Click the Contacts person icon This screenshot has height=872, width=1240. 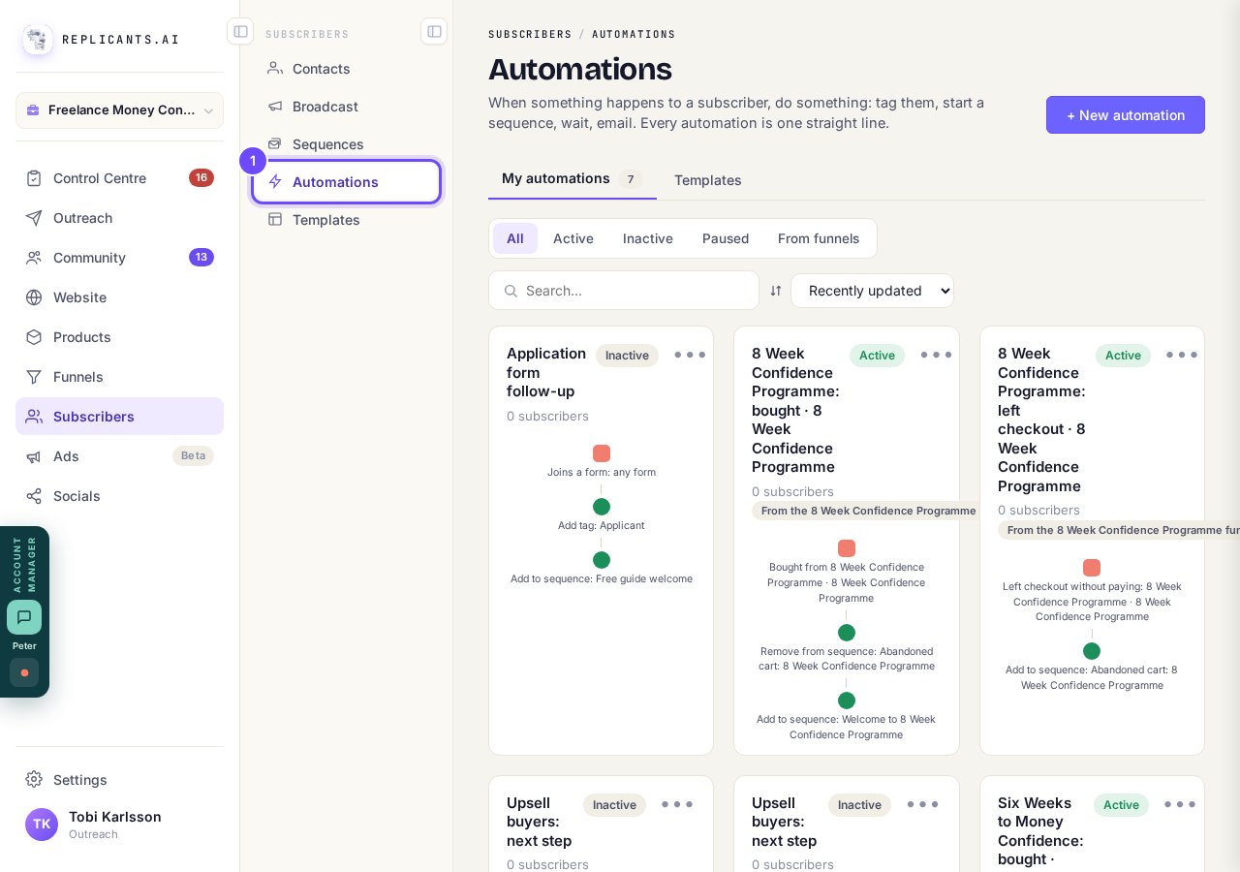tap(275, 68)
